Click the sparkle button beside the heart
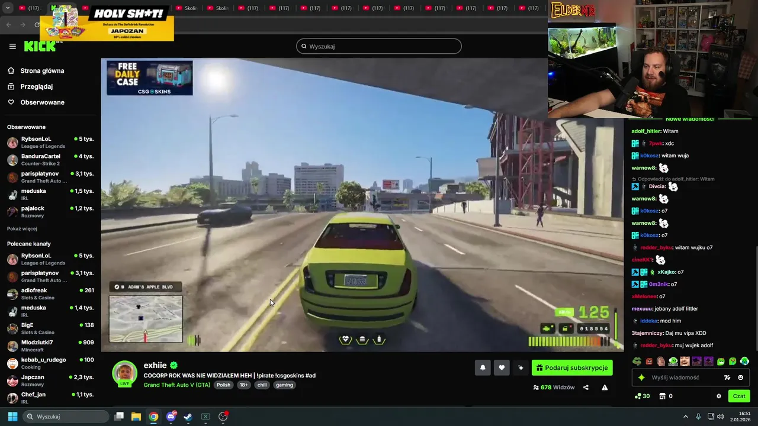 [x=521, y=367]
